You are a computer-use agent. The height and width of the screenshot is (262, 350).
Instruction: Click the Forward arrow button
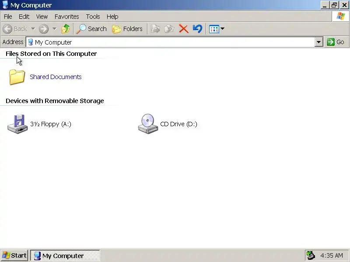tap(44, 29)
